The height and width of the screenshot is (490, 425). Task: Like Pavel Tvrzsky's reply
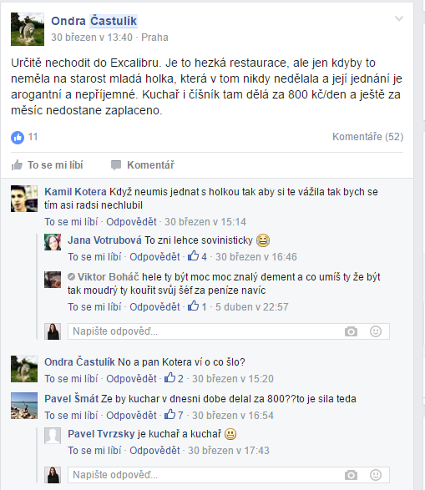tap(94, 450)
